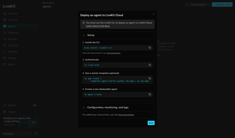Click the Sessions icon in sidebar
Viewport: 235px width, 138px height.
(x=5, y=20)
